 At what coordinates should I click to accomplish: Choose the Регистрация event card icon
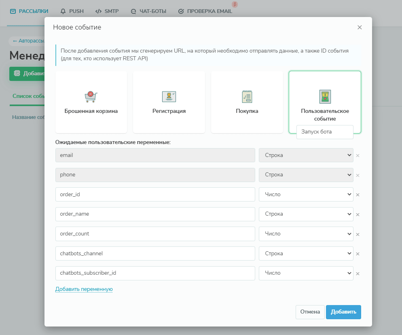click(x=169, y=96)
